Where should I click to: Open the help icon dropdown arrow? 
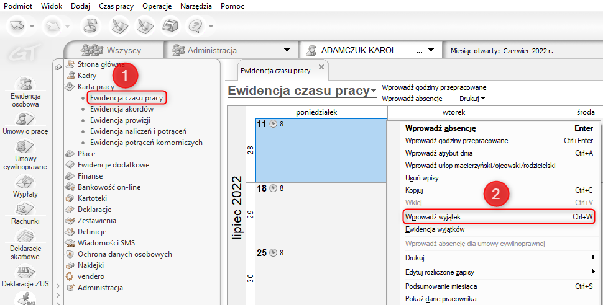point(211,27)
